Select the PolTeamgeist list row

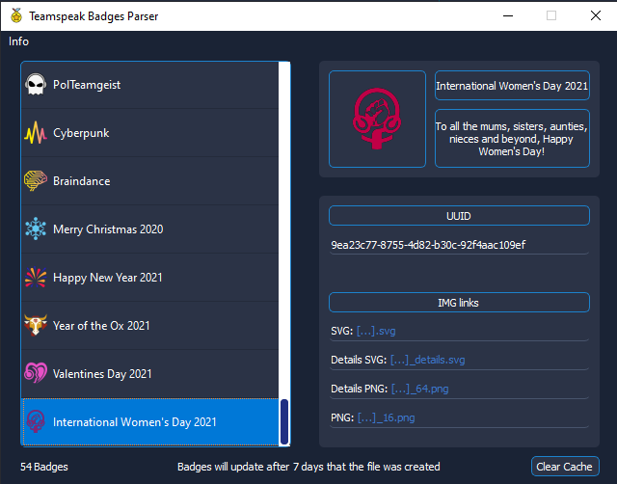(x=150, y=85)
